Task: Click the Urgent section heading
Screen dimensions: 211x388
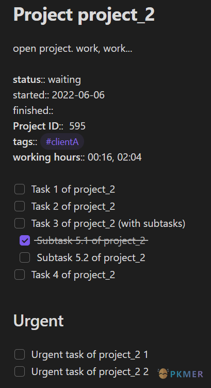Action: 39,321
